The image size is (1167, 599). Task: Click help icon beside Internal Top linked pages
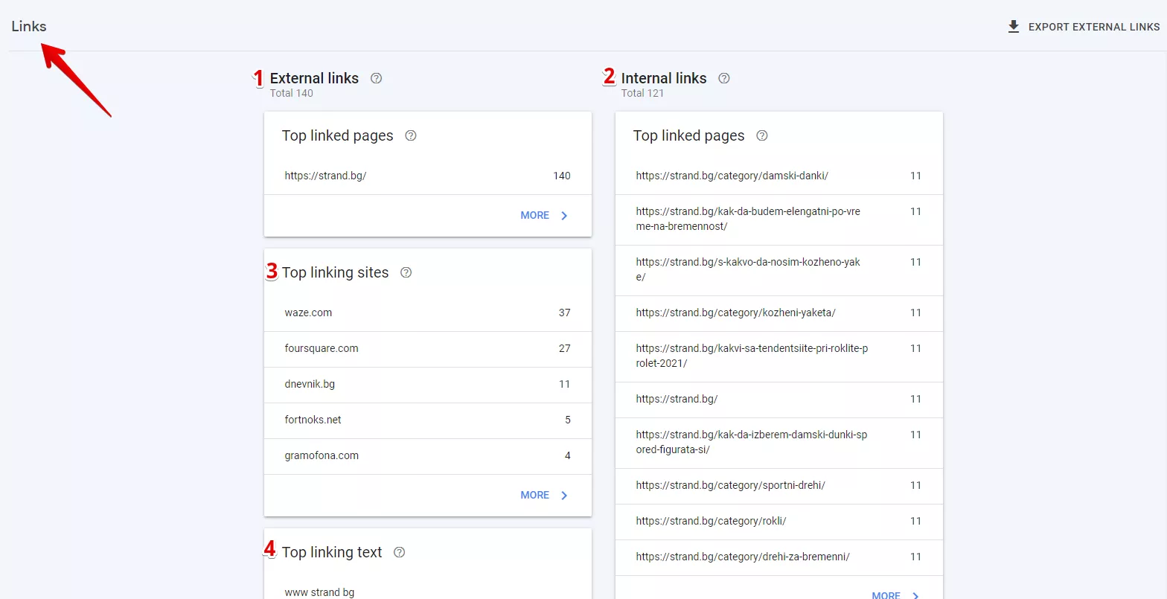point(762,135)
